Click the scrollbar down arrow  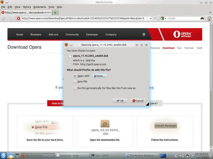click(x=211, y=150)
